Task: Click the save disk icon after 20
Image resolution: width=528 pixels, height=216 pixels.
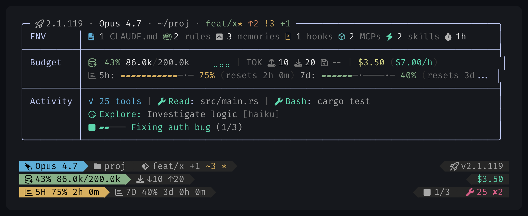Action: pyautogui.click(x=324, y=63)
